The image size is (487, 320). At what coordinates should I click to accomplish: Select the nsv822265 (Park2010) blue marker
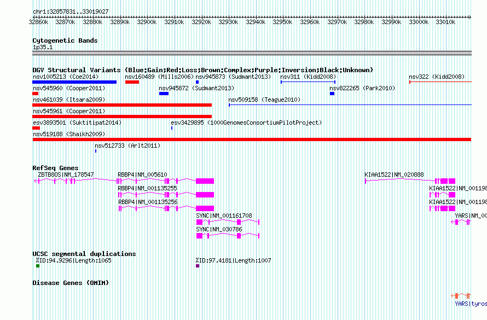click(332, 94)
